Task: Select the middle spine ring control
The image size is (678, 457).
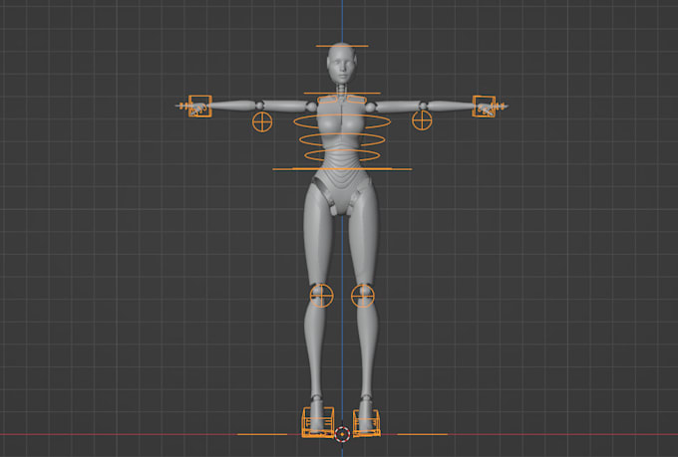Action: click(x=342, y=139)
